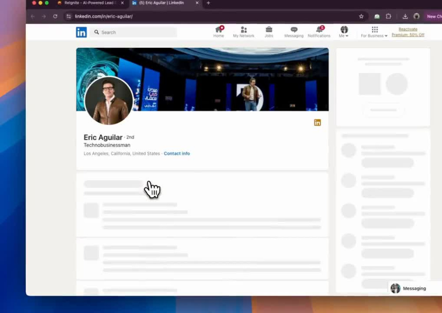The image size is (442, 313).
Task: Open the Messaging overlay bar
Action: (x=415, y=289)
